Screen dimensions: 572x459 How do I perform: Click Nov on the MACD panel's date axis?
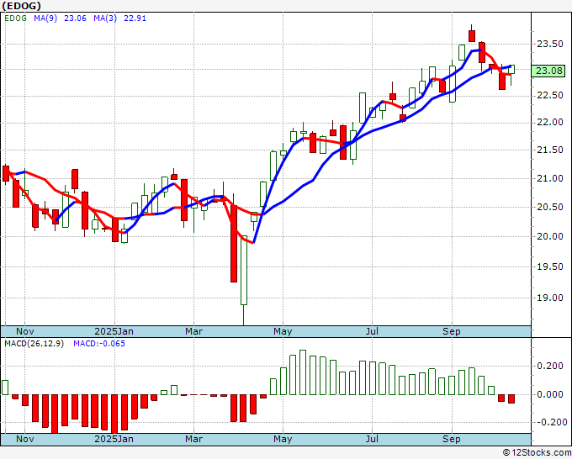(x=24, y=439)
